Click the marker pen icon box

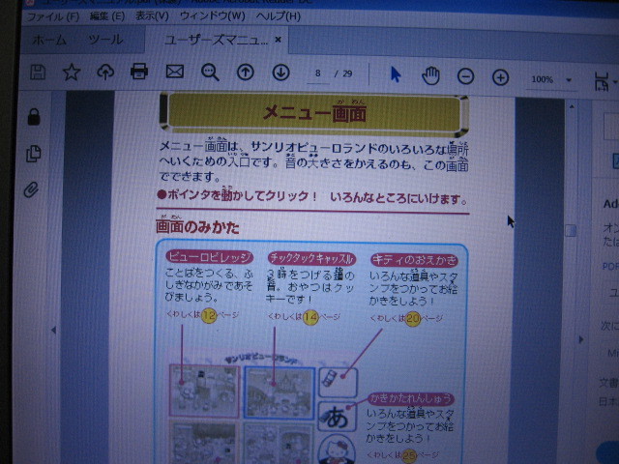click(338, 383)
